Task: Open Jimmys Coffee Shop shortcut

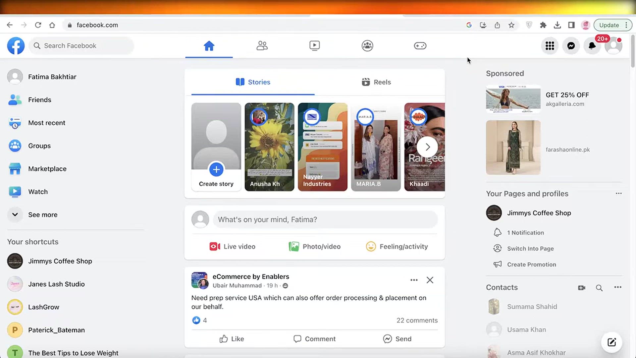Action: pyautogui.click(x=76, y=261)
